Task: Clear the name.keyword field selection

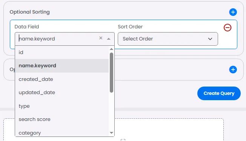Action: click(x=101, y=38)
